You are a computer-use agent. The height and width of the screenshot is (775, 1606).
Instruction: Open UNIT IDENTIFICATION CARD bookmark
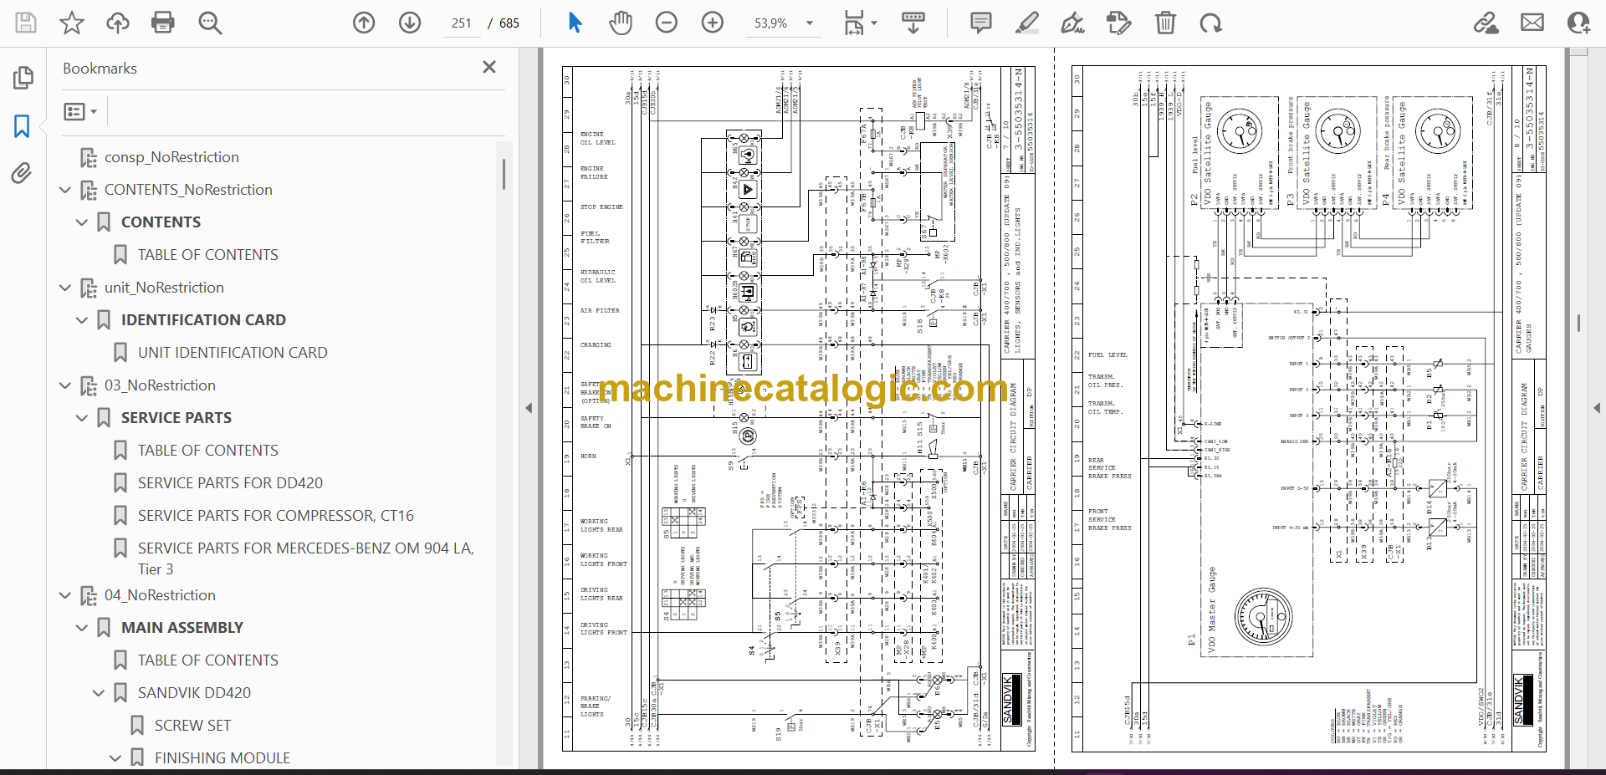[x=233, y=353]
